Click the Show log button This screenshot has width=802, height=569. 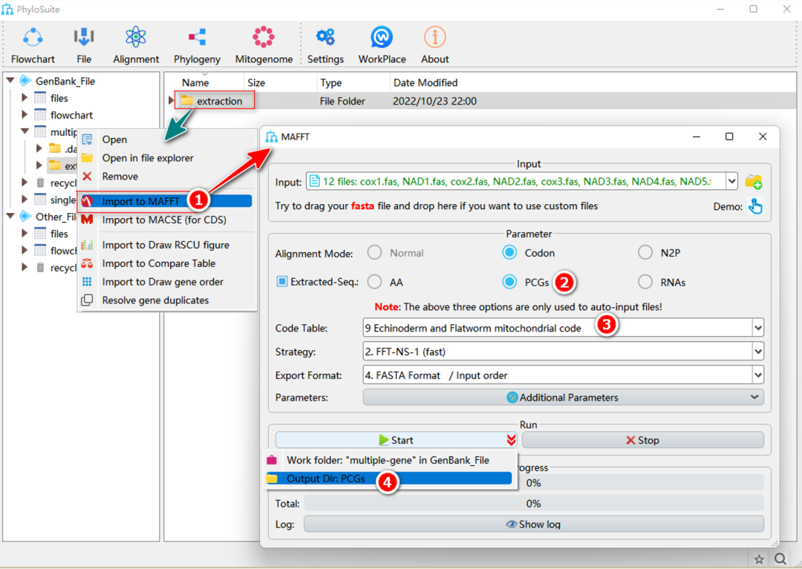click(534, 524)
